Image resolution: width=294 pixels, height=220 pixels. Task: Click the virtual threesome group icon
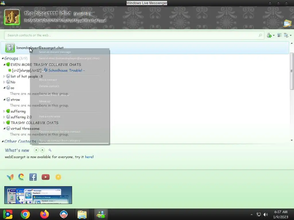click(x=8, y=128)
